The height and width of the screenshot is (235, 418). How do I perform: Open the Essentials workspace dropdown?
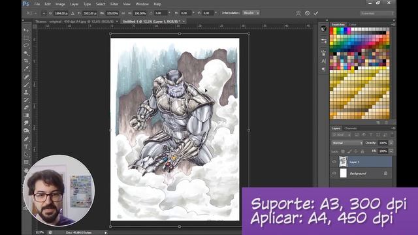(x=377, y=13)
